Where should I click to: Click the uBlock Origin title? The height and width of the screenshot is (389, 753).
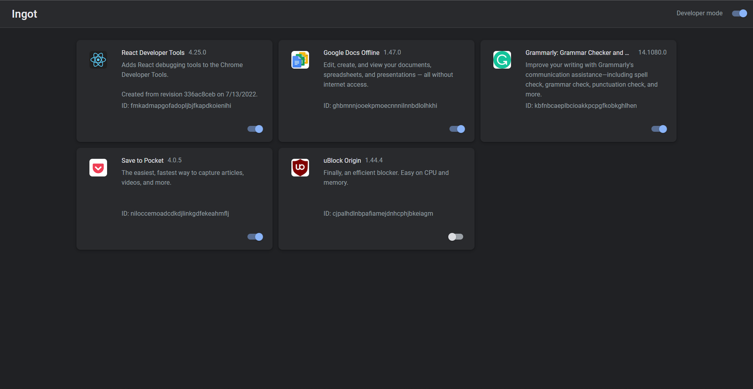coord(342,160)
